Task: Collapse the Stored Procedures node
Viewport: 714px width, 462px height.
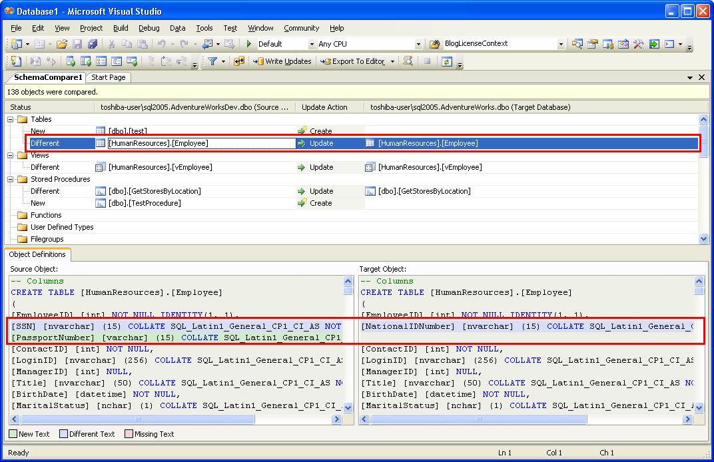Action: click(x=11, y=179)
